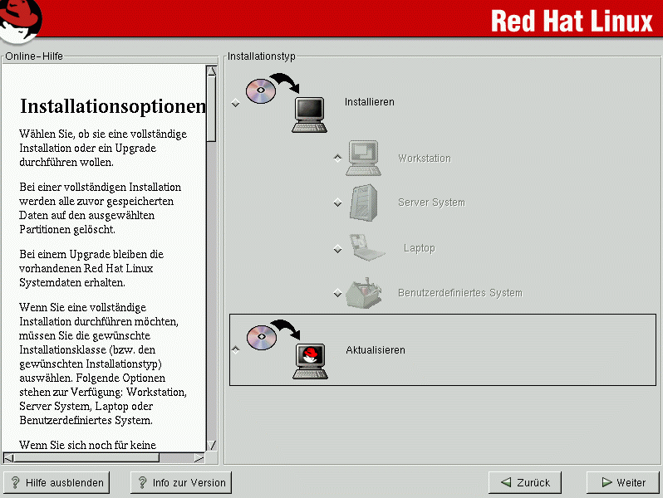Choose the Server System radio option
The width and height of the screenshot is (663, 498).
point(337,203)
